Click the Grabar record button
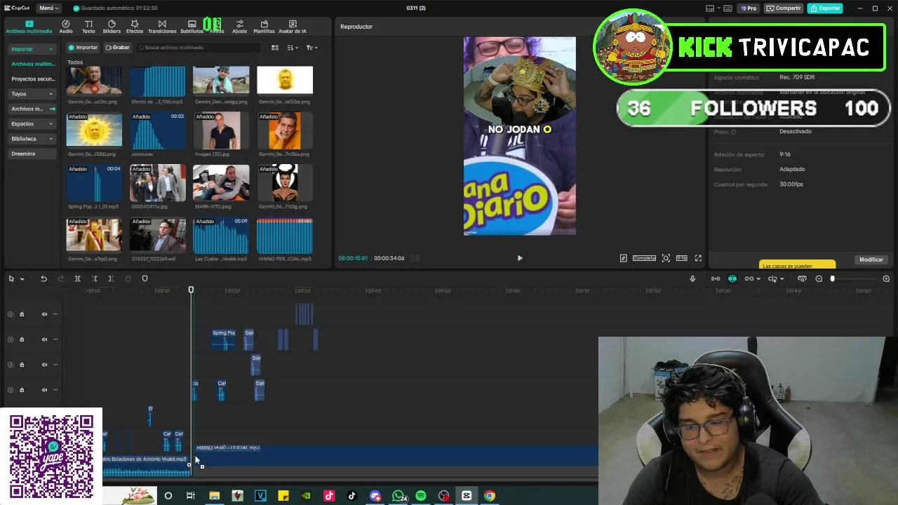This screenshot has width=898, height=505. click(118, 48)
